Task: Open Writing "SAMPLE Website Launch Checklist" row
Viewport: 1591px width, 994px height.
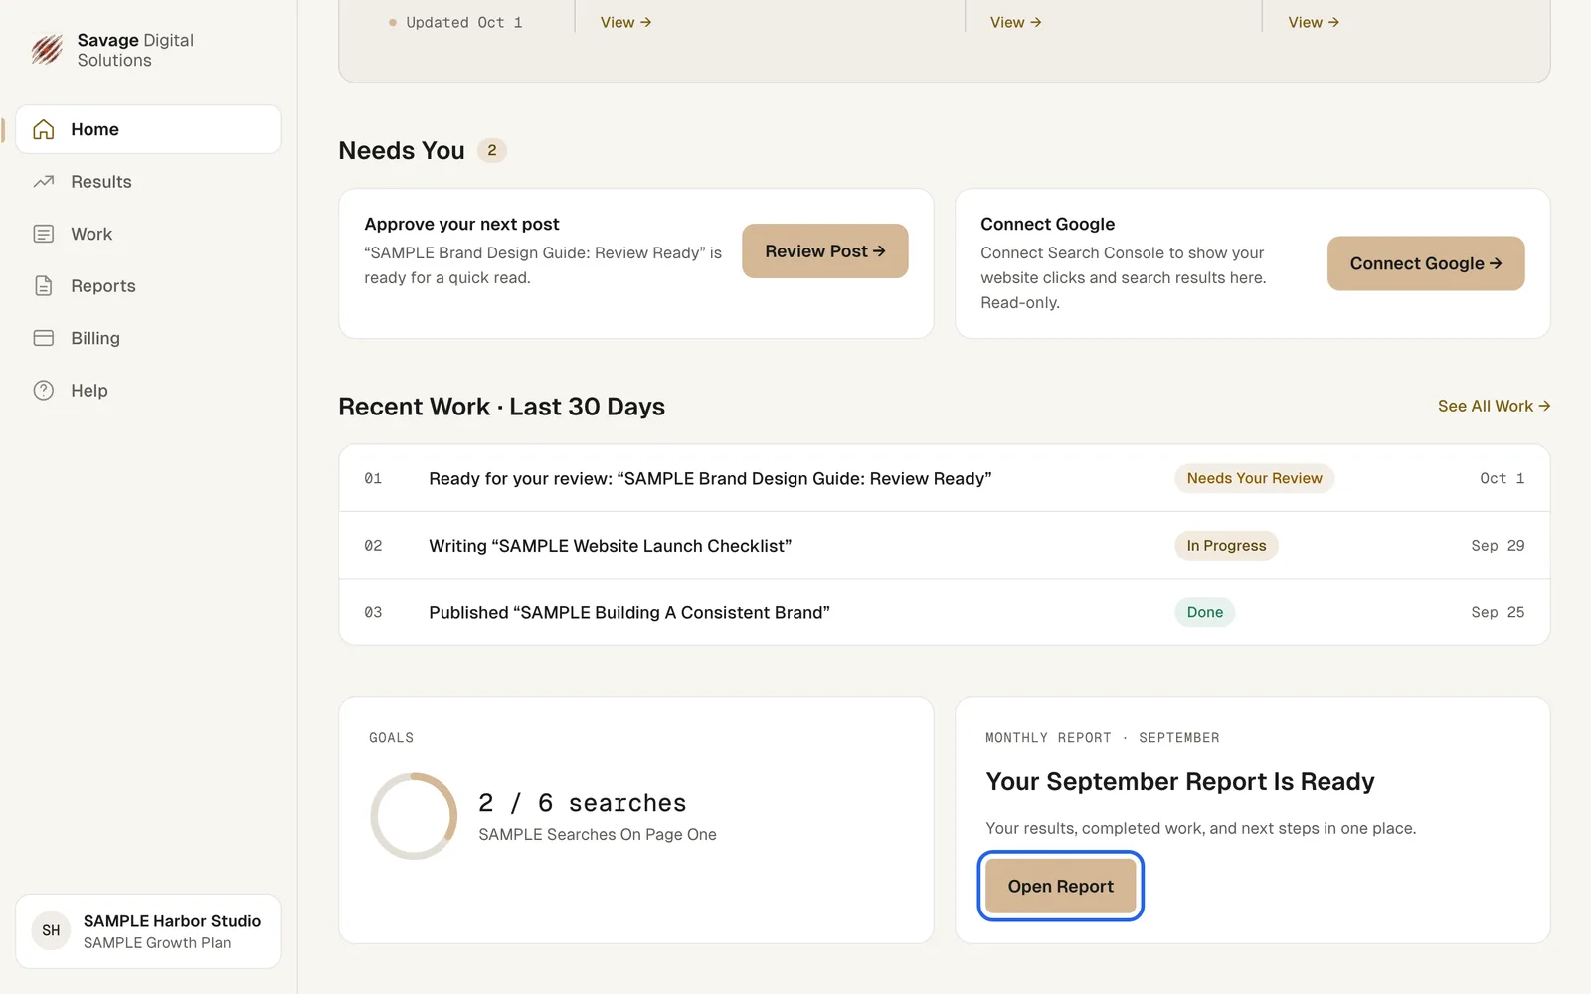Action: tap(945, 546)
